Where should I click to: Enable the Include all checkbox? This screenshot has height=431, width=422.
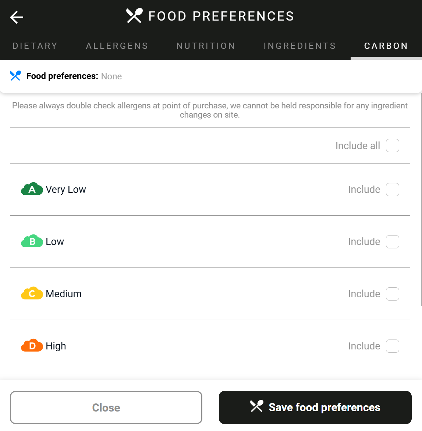(392, 146)
